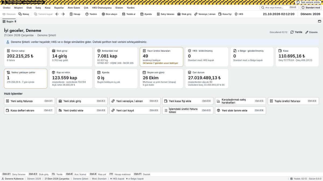The image size is (323, 181).
Task: Open Kasa fişi from the toolbar
Action: 225,14
